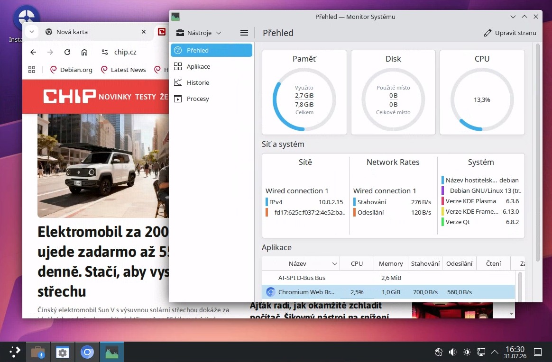
Task: Sort applications by Memory column
Action: (391, 263)
